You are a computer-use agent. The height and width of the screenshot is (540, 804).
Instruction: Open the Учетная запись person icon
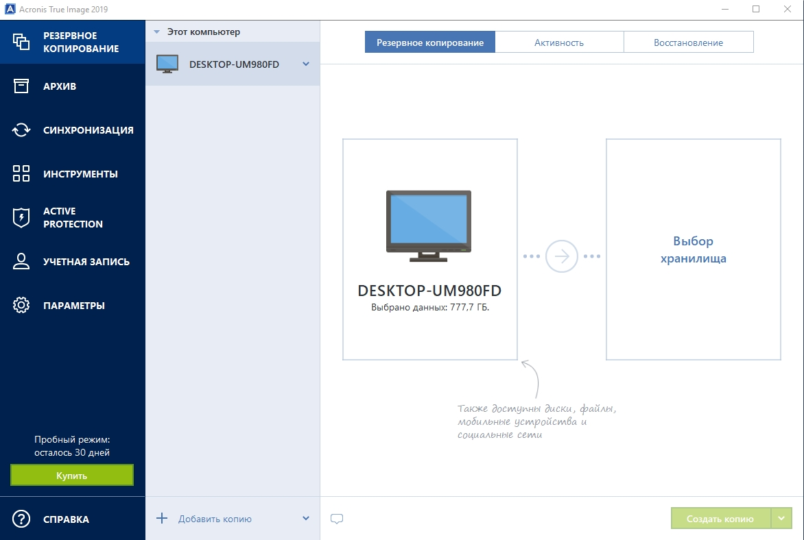tap(21, 261)
